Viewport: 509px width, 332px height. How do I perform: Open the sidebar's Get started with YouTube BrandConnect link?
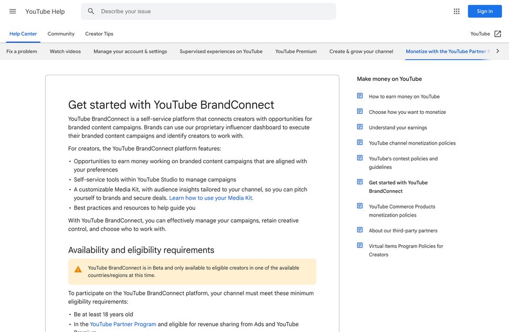[x=398, y=187]
